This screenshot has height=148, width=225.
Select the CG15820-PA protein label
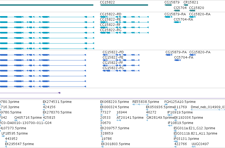200,52
